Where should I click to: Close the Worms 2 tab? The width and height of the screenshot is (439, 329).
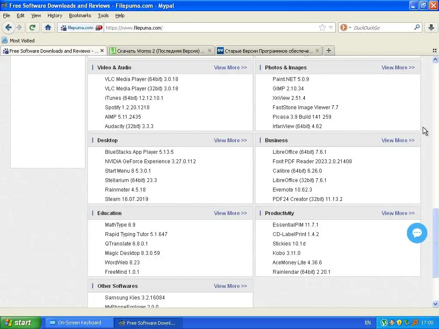(210, 51)
